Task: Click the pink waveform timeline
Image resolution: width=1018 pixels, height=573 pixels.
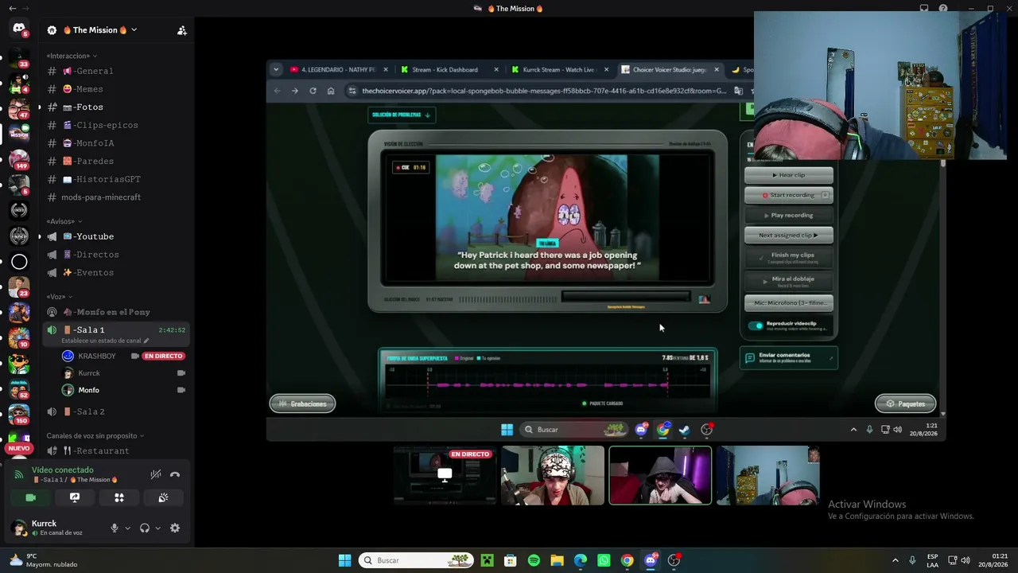Action: click(x=547, y=385)
